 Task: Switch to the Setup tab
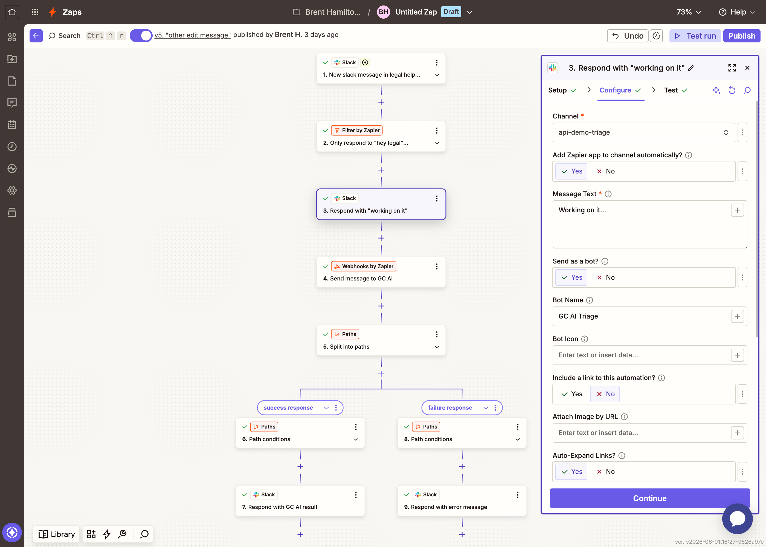tap(562, 90)
